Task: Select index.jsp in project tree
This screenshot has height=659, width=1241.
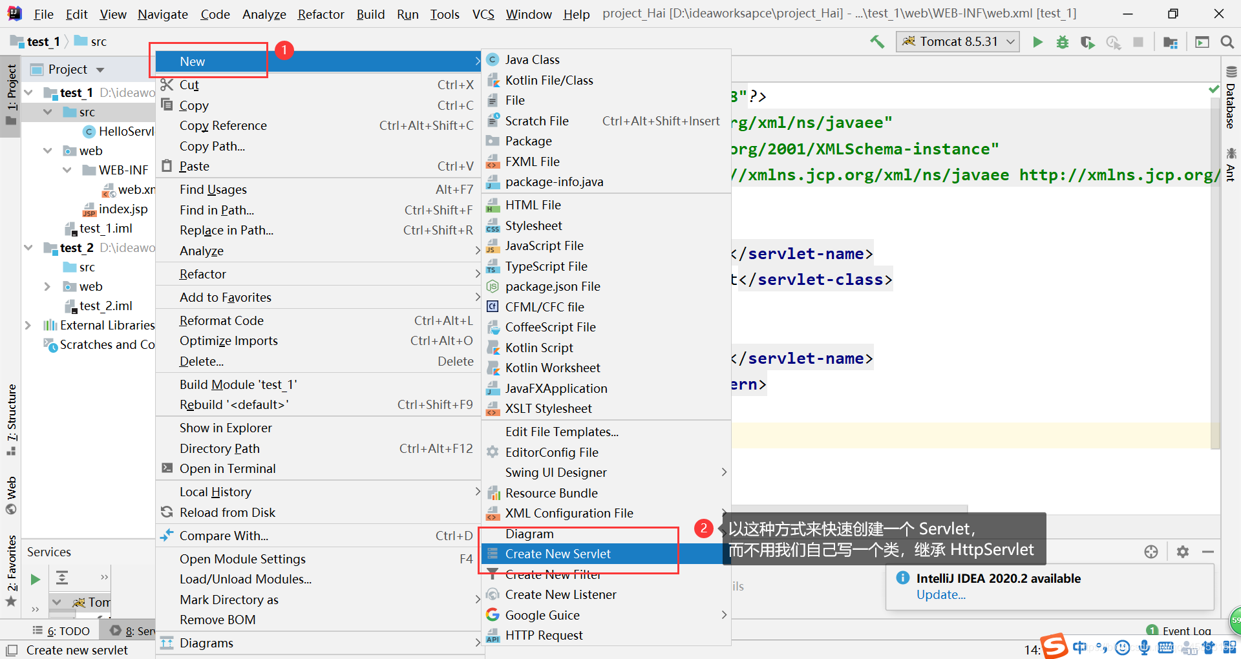Action: [x=115, y=209]
